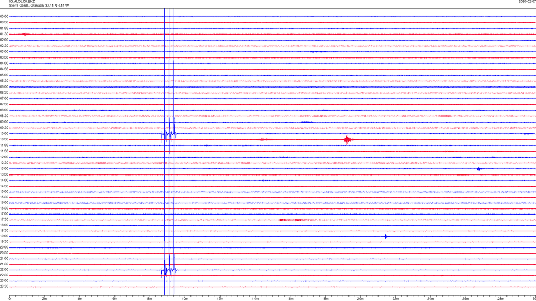
Task: Click the 6m tick on the time axis
Action: (x=115, y=299)
